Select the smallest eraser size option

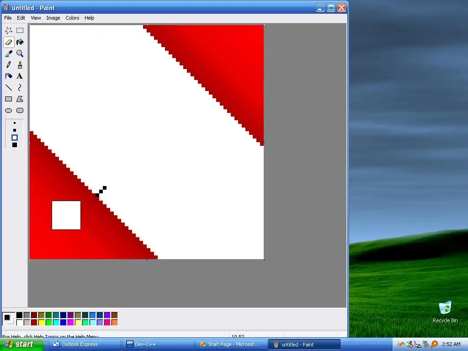point(15,123)
